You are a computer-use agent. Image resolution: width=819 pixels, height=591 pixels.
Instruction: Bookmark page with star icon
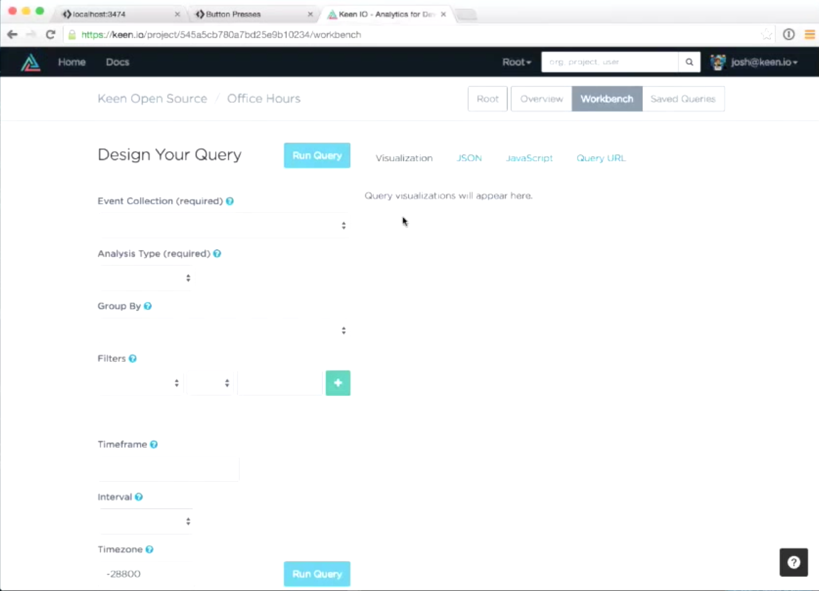pos(766,34)
